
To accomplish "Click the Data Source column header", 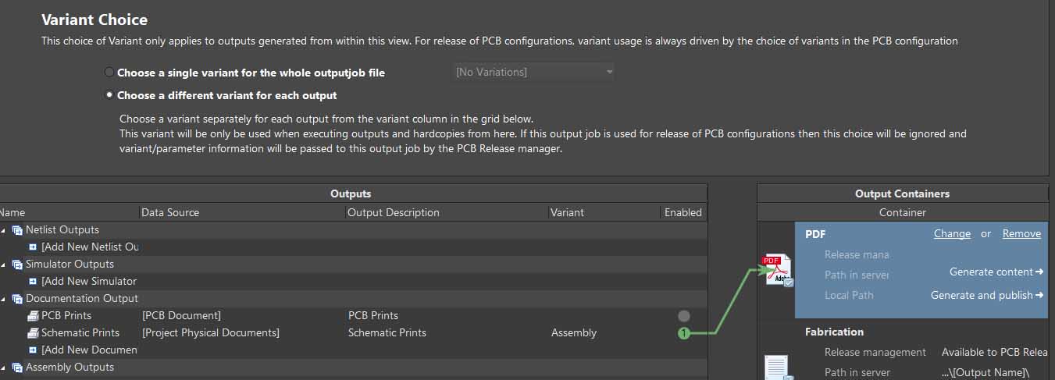I will pos(170,212).
